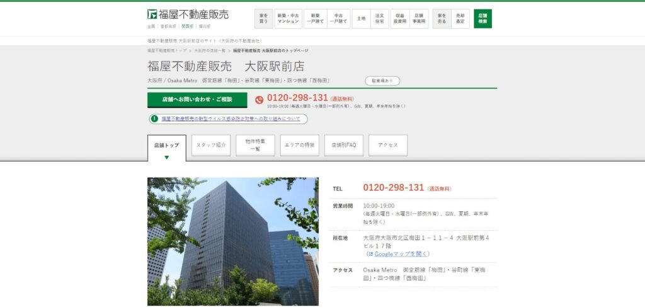Click the current-page breadcrumb 大阪駅前店のトップページ
645x308 pixels.
click(x=271, y=50)
